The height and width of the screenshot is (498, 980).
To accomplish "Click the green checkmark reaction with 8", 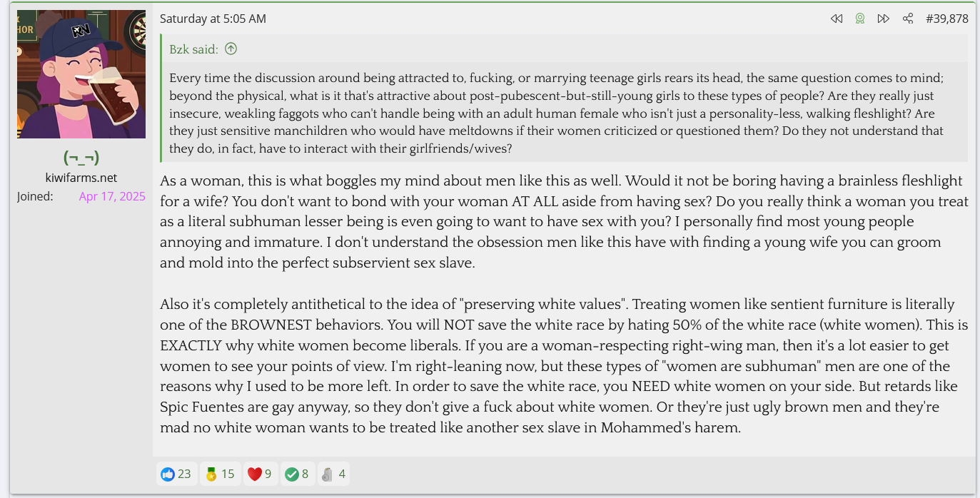I will point(297,474).
